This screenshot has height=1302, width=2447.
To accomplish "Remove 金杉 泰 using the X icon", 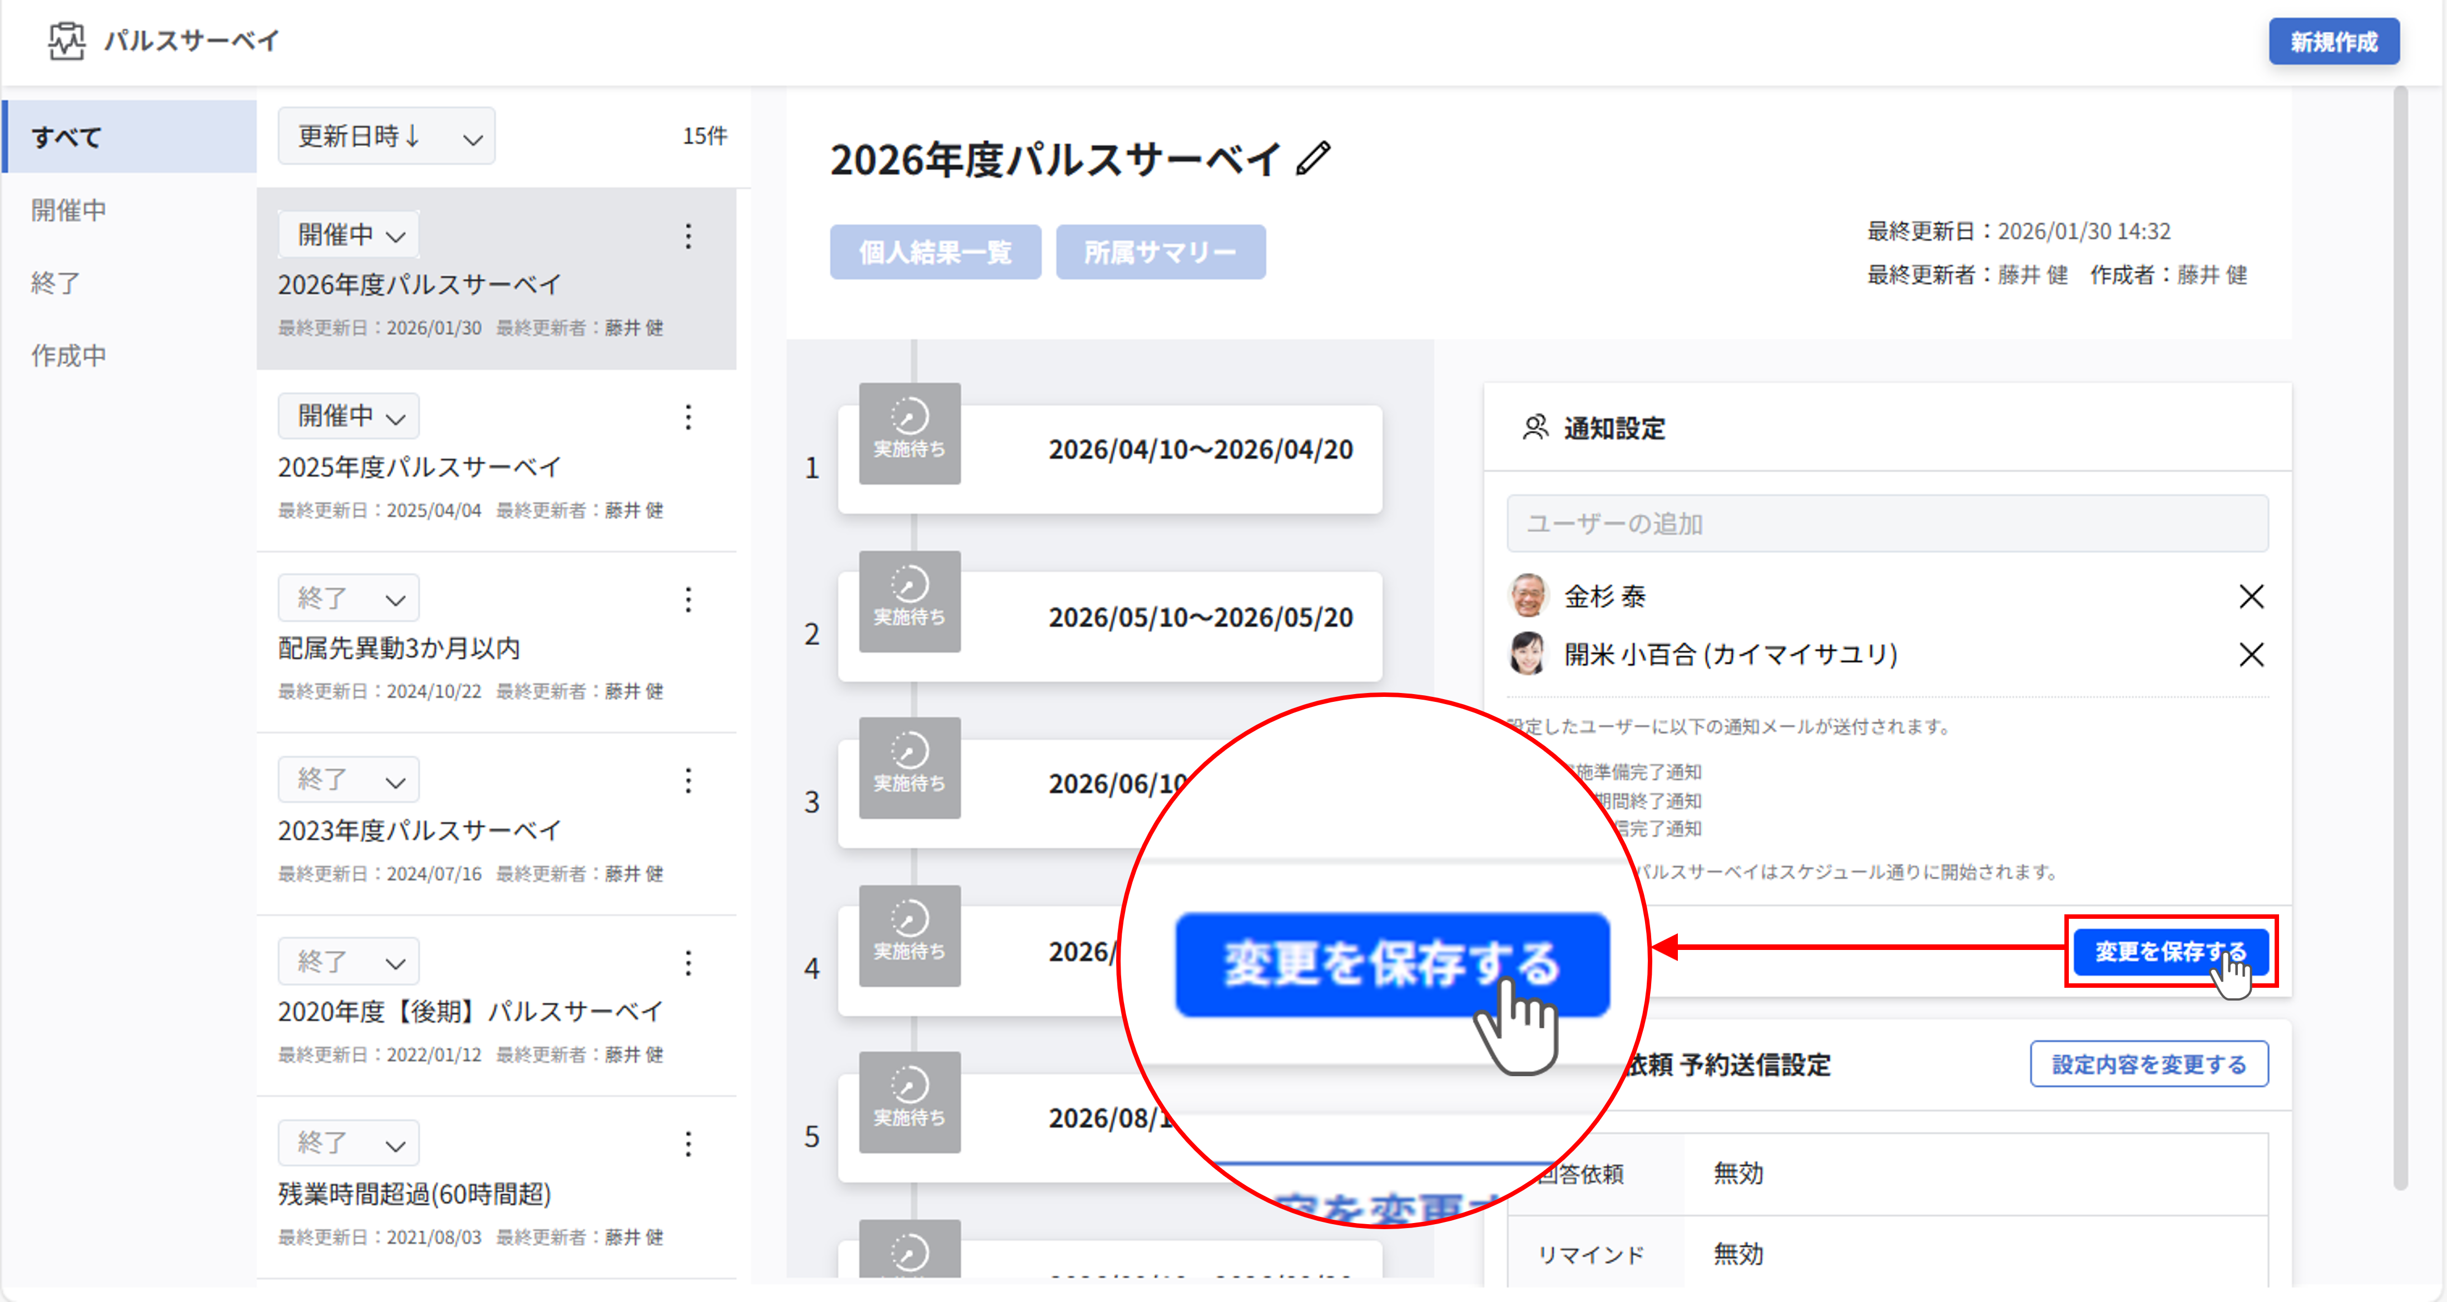I will coord(2251,596).
